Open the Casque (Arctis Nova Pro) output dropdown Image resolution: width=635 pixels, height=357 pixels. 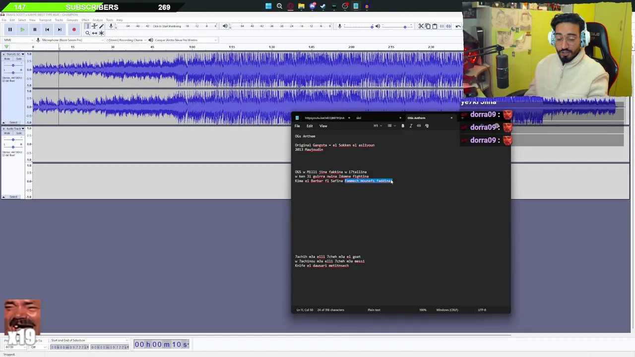(186, 40)
